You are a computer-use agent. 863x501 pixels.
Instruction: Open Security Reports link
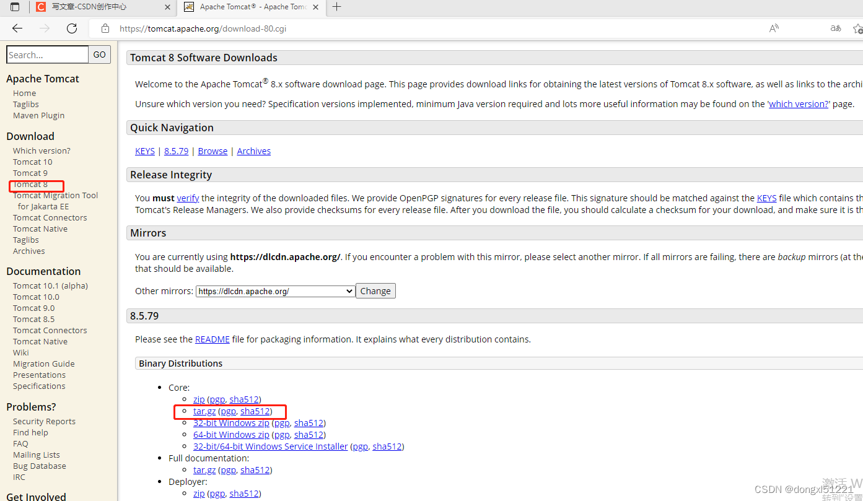[44, 421]
